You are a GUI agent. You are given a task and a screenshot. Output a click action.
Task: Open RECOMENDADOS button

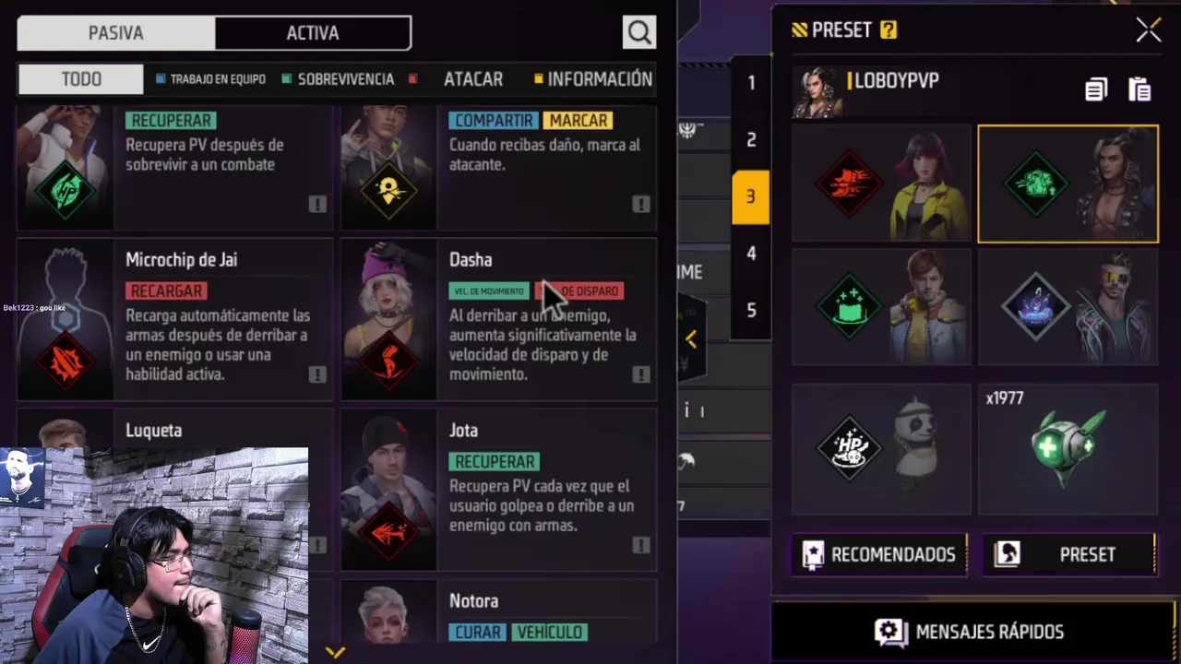point(880,554)
